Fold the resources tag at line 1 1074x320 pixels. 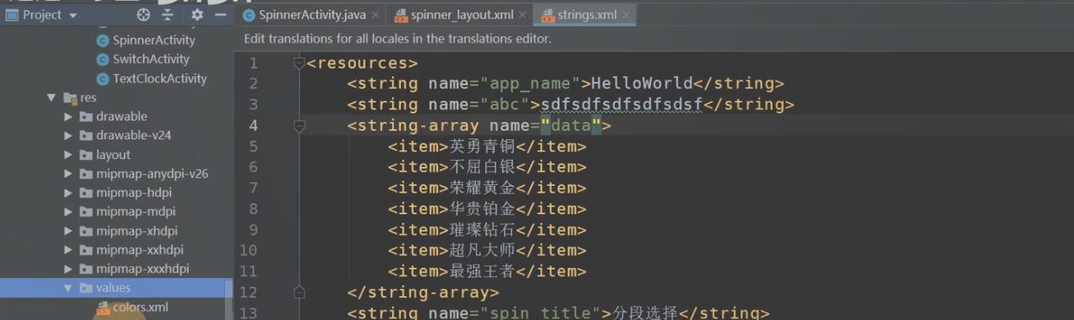pos(300,63)
